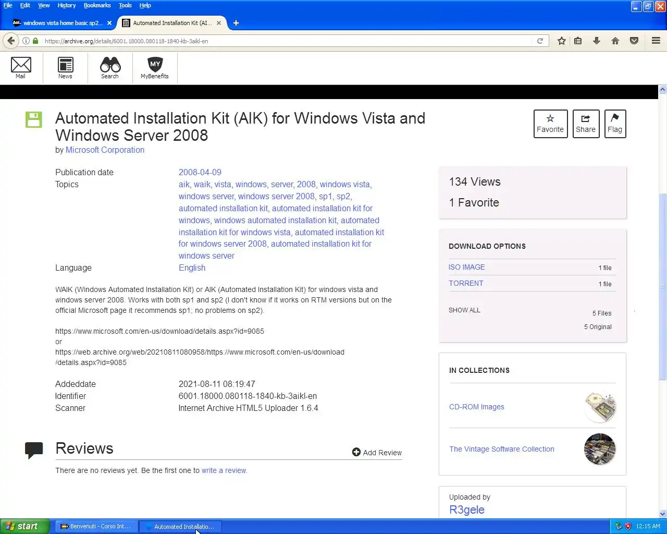The width and height of the screenshot is (667, 534).
Task: Click the Share button
Action: click(586, 124)
